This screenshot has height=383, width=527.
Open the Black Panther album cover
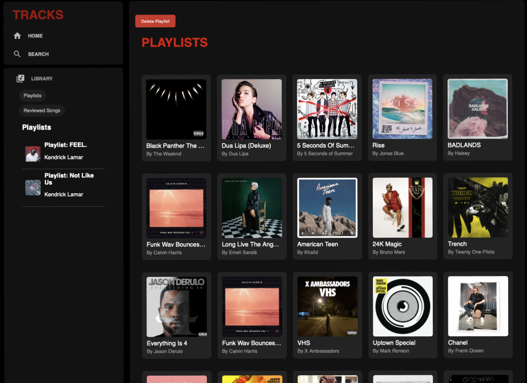pyautogui.click(x=176, y=109)
